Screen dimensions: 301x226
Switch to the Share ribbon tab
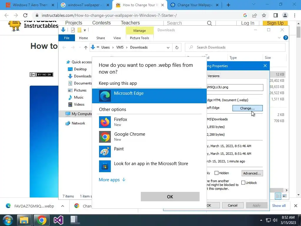coord(101,38)
